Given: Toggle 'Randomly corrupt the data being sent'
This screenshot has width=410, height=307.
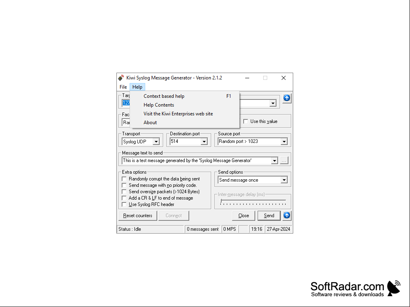Looking at the screenshot, I should click(124, 179).
